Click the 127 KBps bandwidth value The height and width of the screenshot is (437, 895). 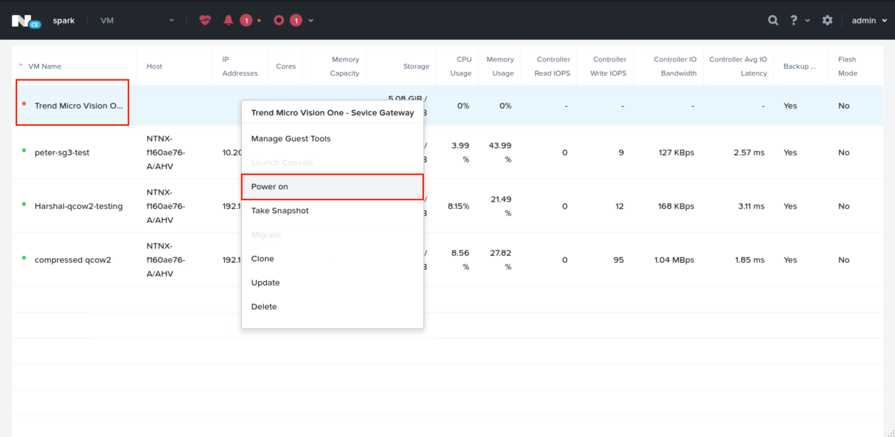pos(676,153)
